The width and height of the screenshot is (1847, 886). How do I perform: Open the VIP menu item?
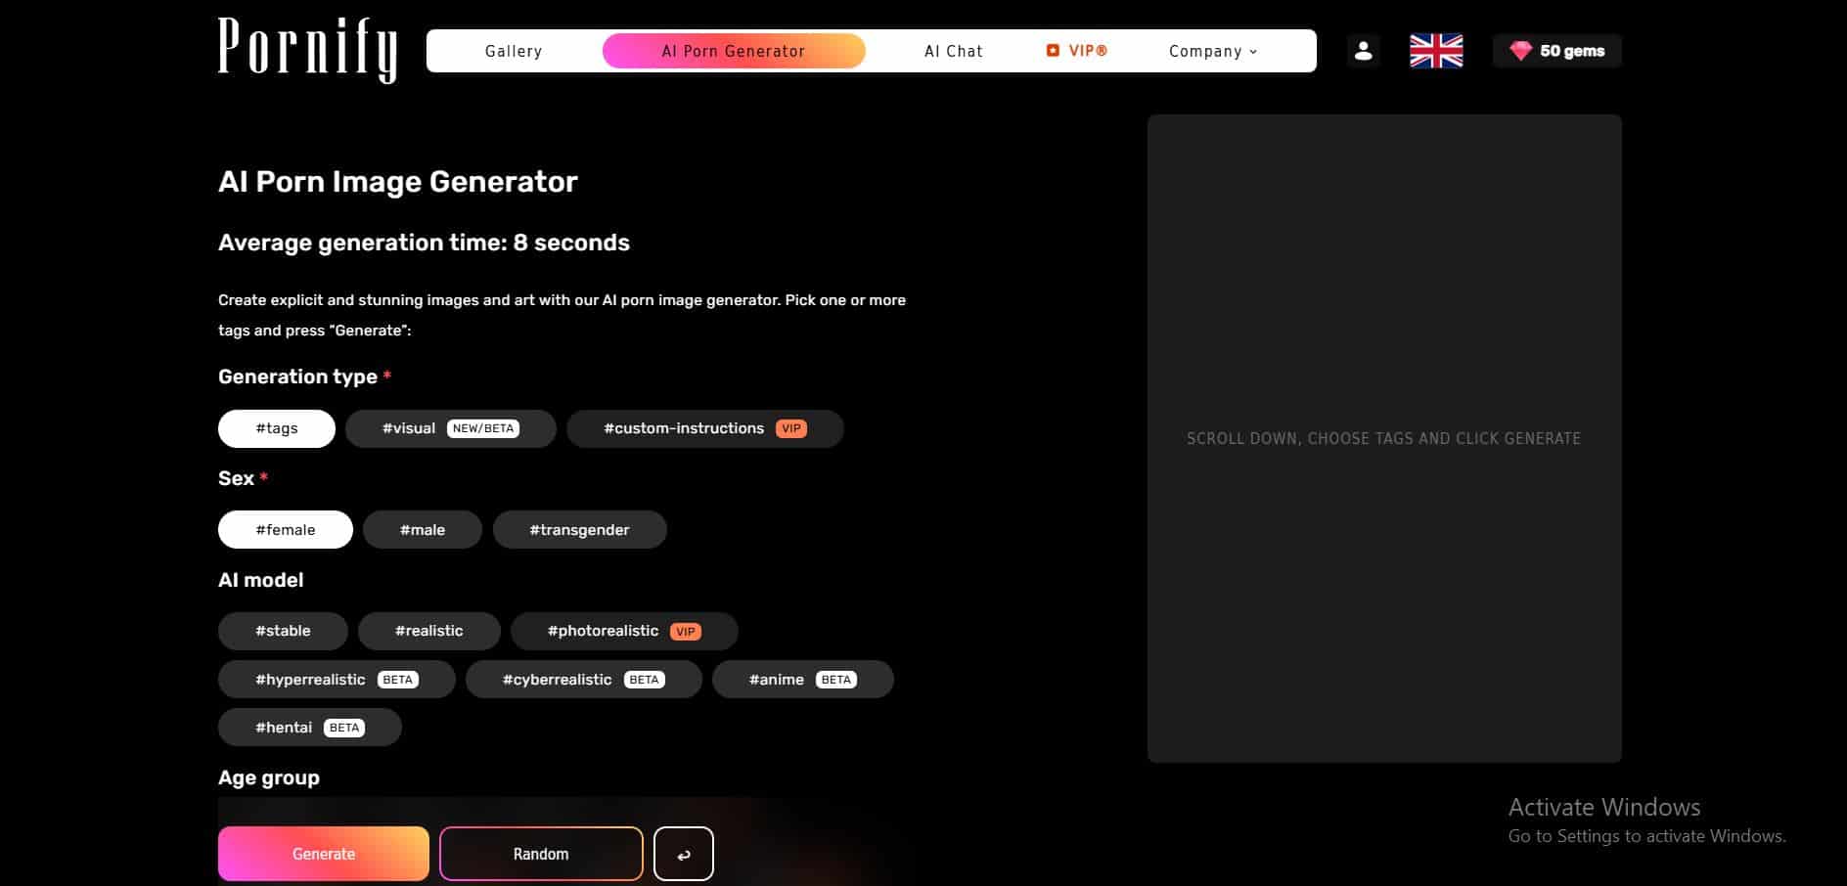(x=1076, y=51)
